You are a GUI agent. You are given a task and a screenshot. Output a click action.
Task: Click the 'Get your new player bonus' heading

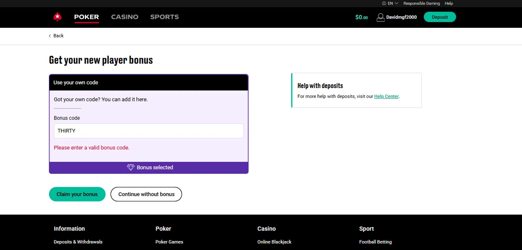pos(101,60)
